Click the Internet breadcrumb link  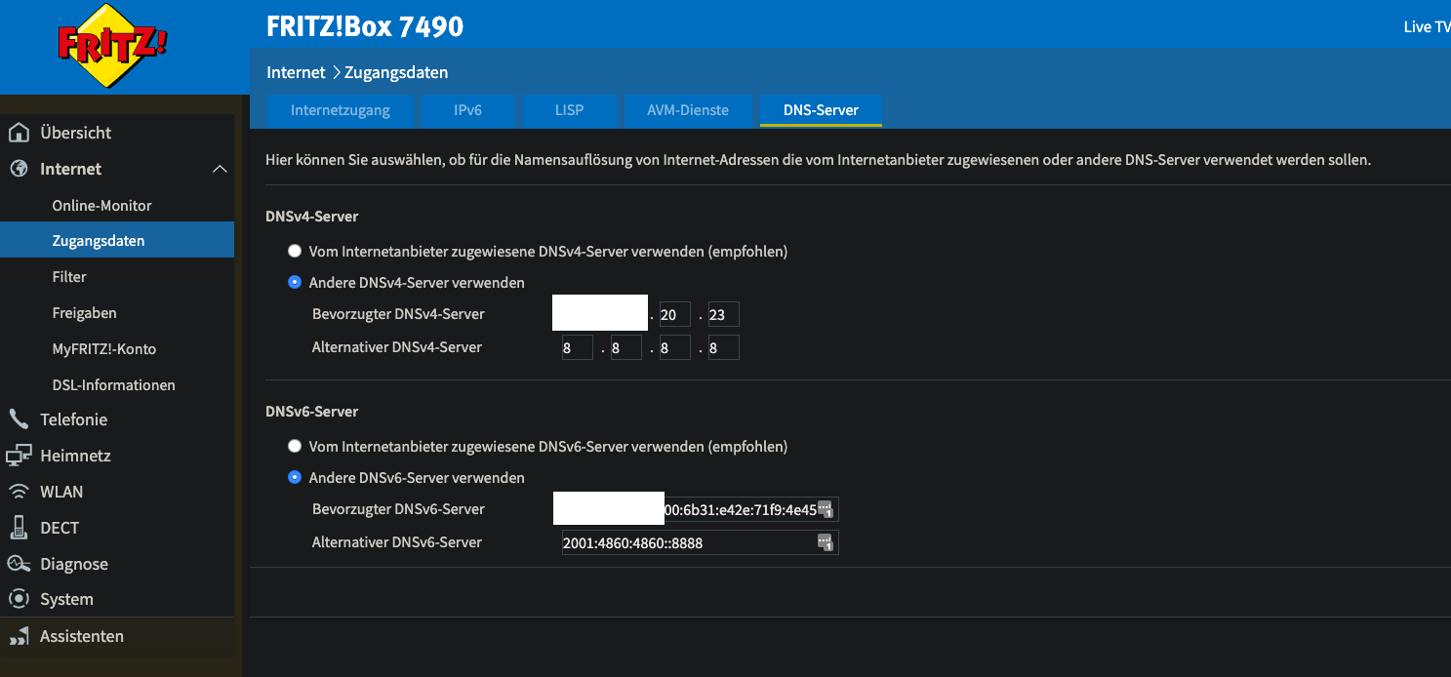pyautogui.click(x=296, y=73)
